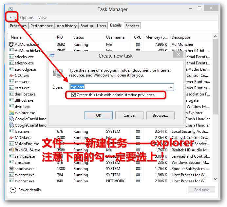Collapse with Fewer details button

coord(25,190)
